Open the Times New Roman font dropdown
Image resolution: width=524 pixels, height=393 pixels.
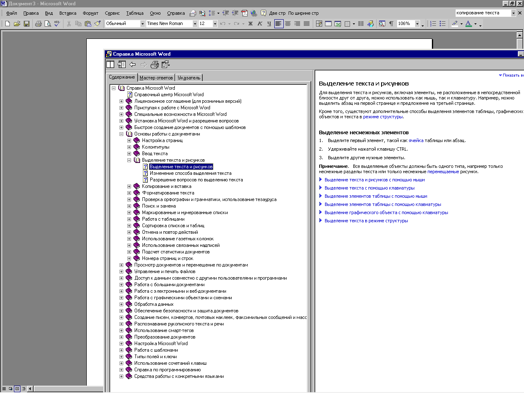click(x=195, y=24)
